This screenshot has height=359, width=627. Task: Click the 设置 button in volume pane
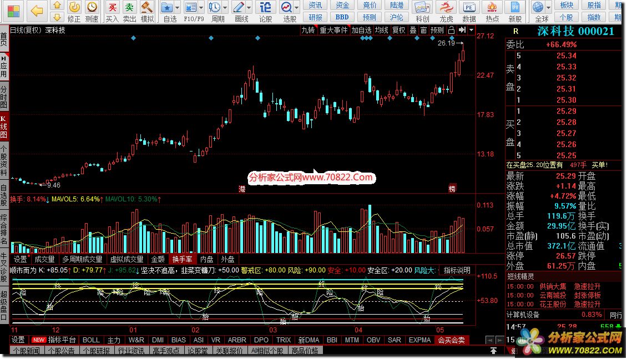pyautogui.click(x=20, y=259)
